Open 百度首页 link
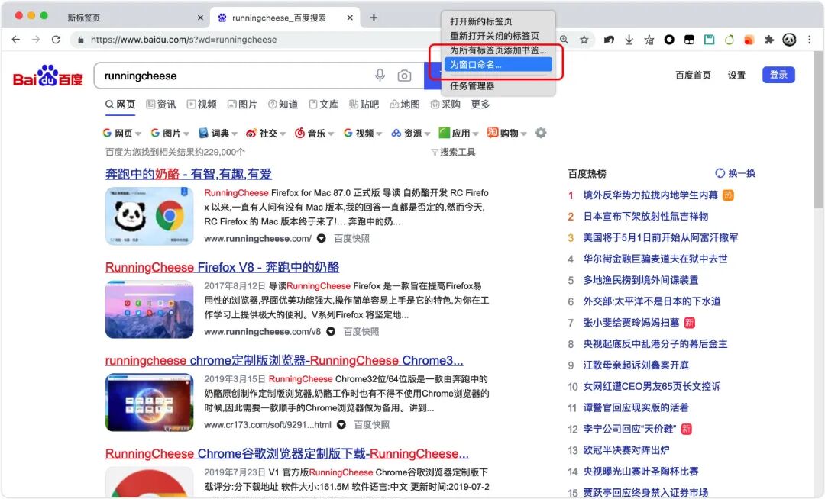Viewport: 825px width, 499px height. (693, 75)
